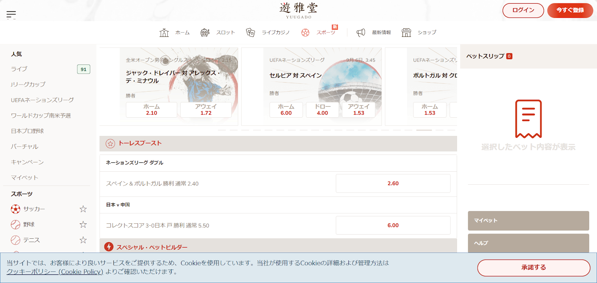Screen dimensions: 597x283
Task: Click the live casino cards icon
Action: (x=250, y=32)
